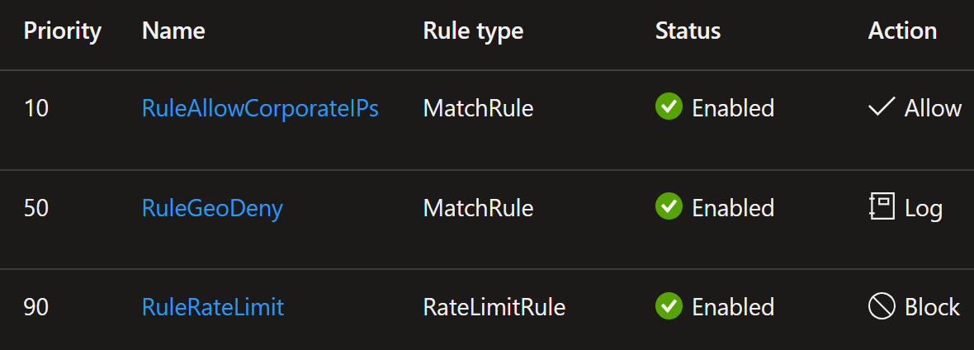This screenshot has height=350, width=974.
Task: Click green Enabled checkmark icon for RuleAllowCorporateIPs
Action: (x=669, y=107)
